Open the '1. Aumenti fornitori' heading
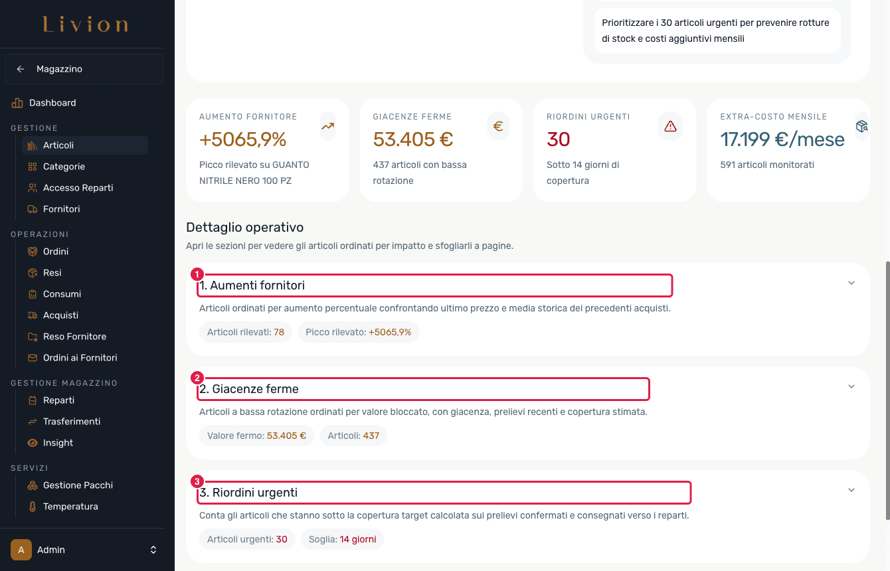 435,285
